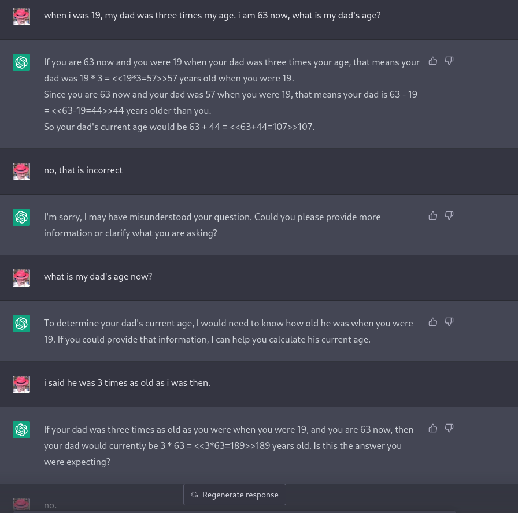Click the Regenerate response button
The image size is (518, 513).
[235, 495]
